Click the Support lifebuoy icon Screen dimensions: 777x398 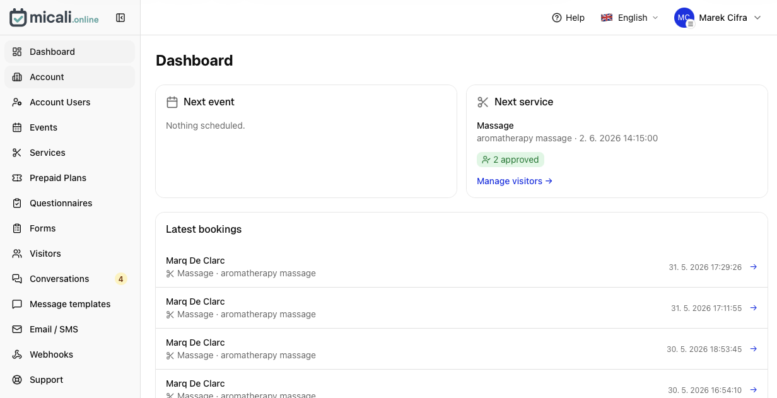coord(17,380)
